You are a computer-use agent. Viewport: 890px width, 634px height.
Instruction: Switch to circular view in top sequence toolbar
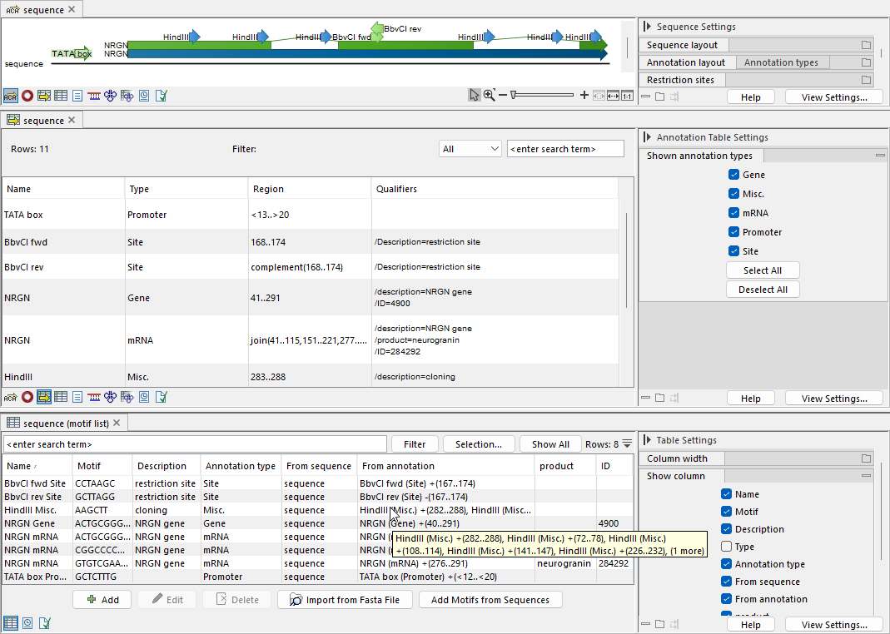27,96
